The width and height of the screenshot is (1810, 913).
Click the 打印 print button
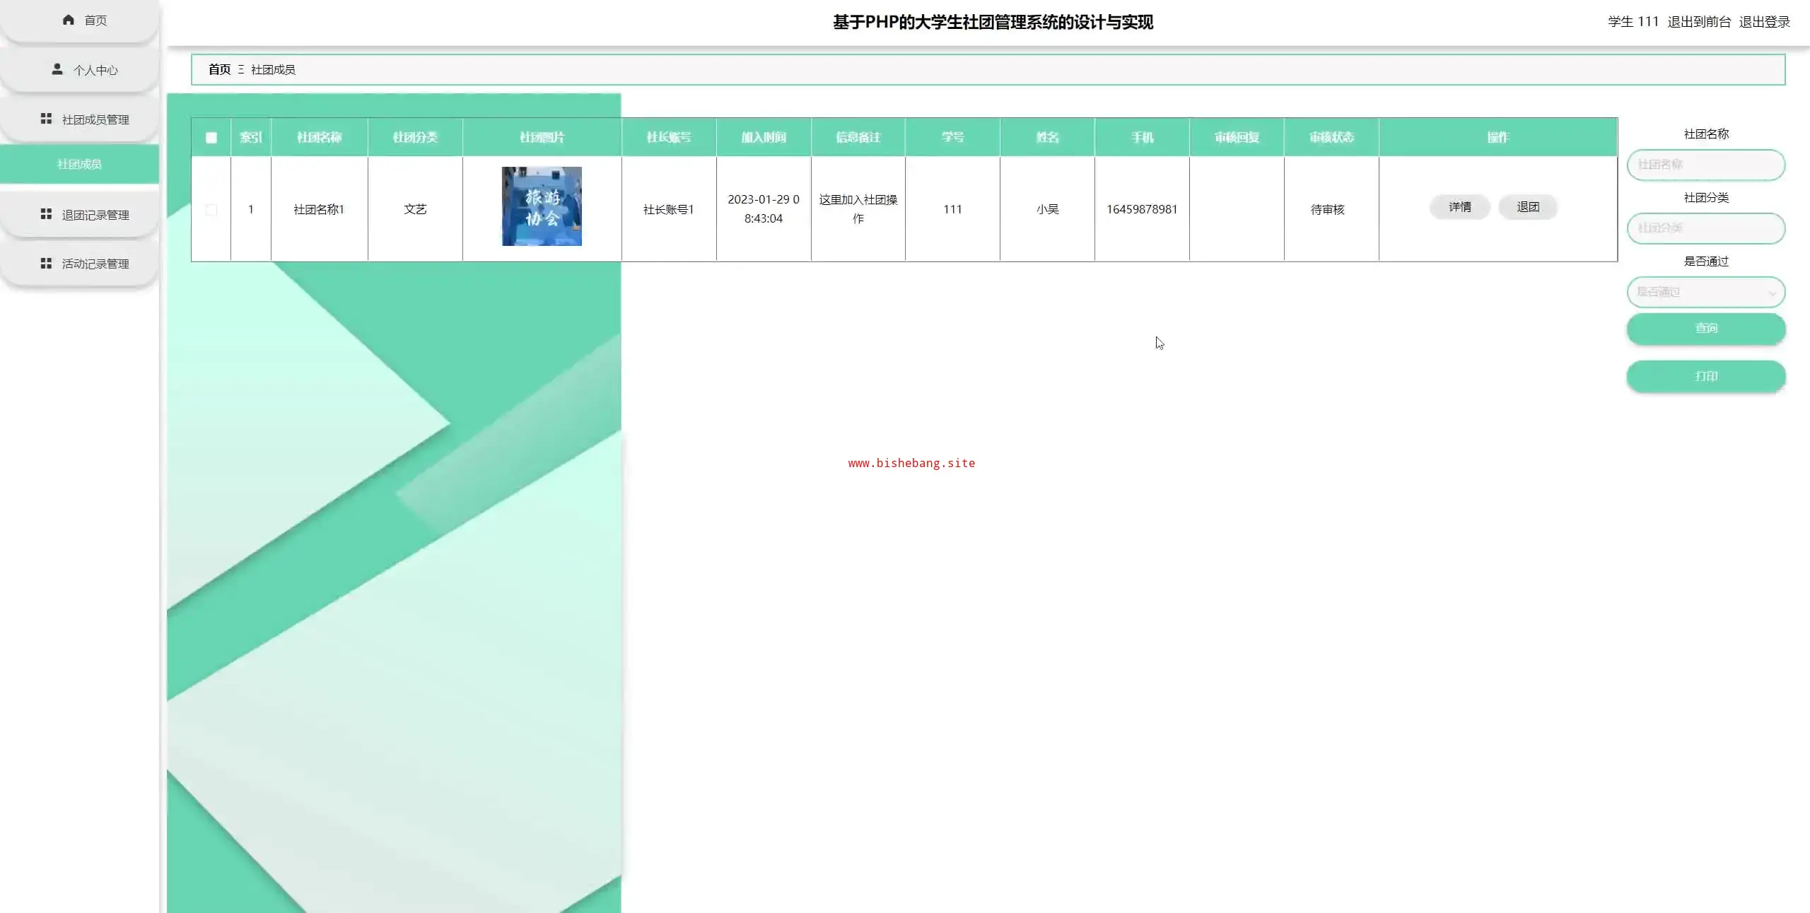pos(1705,376)
